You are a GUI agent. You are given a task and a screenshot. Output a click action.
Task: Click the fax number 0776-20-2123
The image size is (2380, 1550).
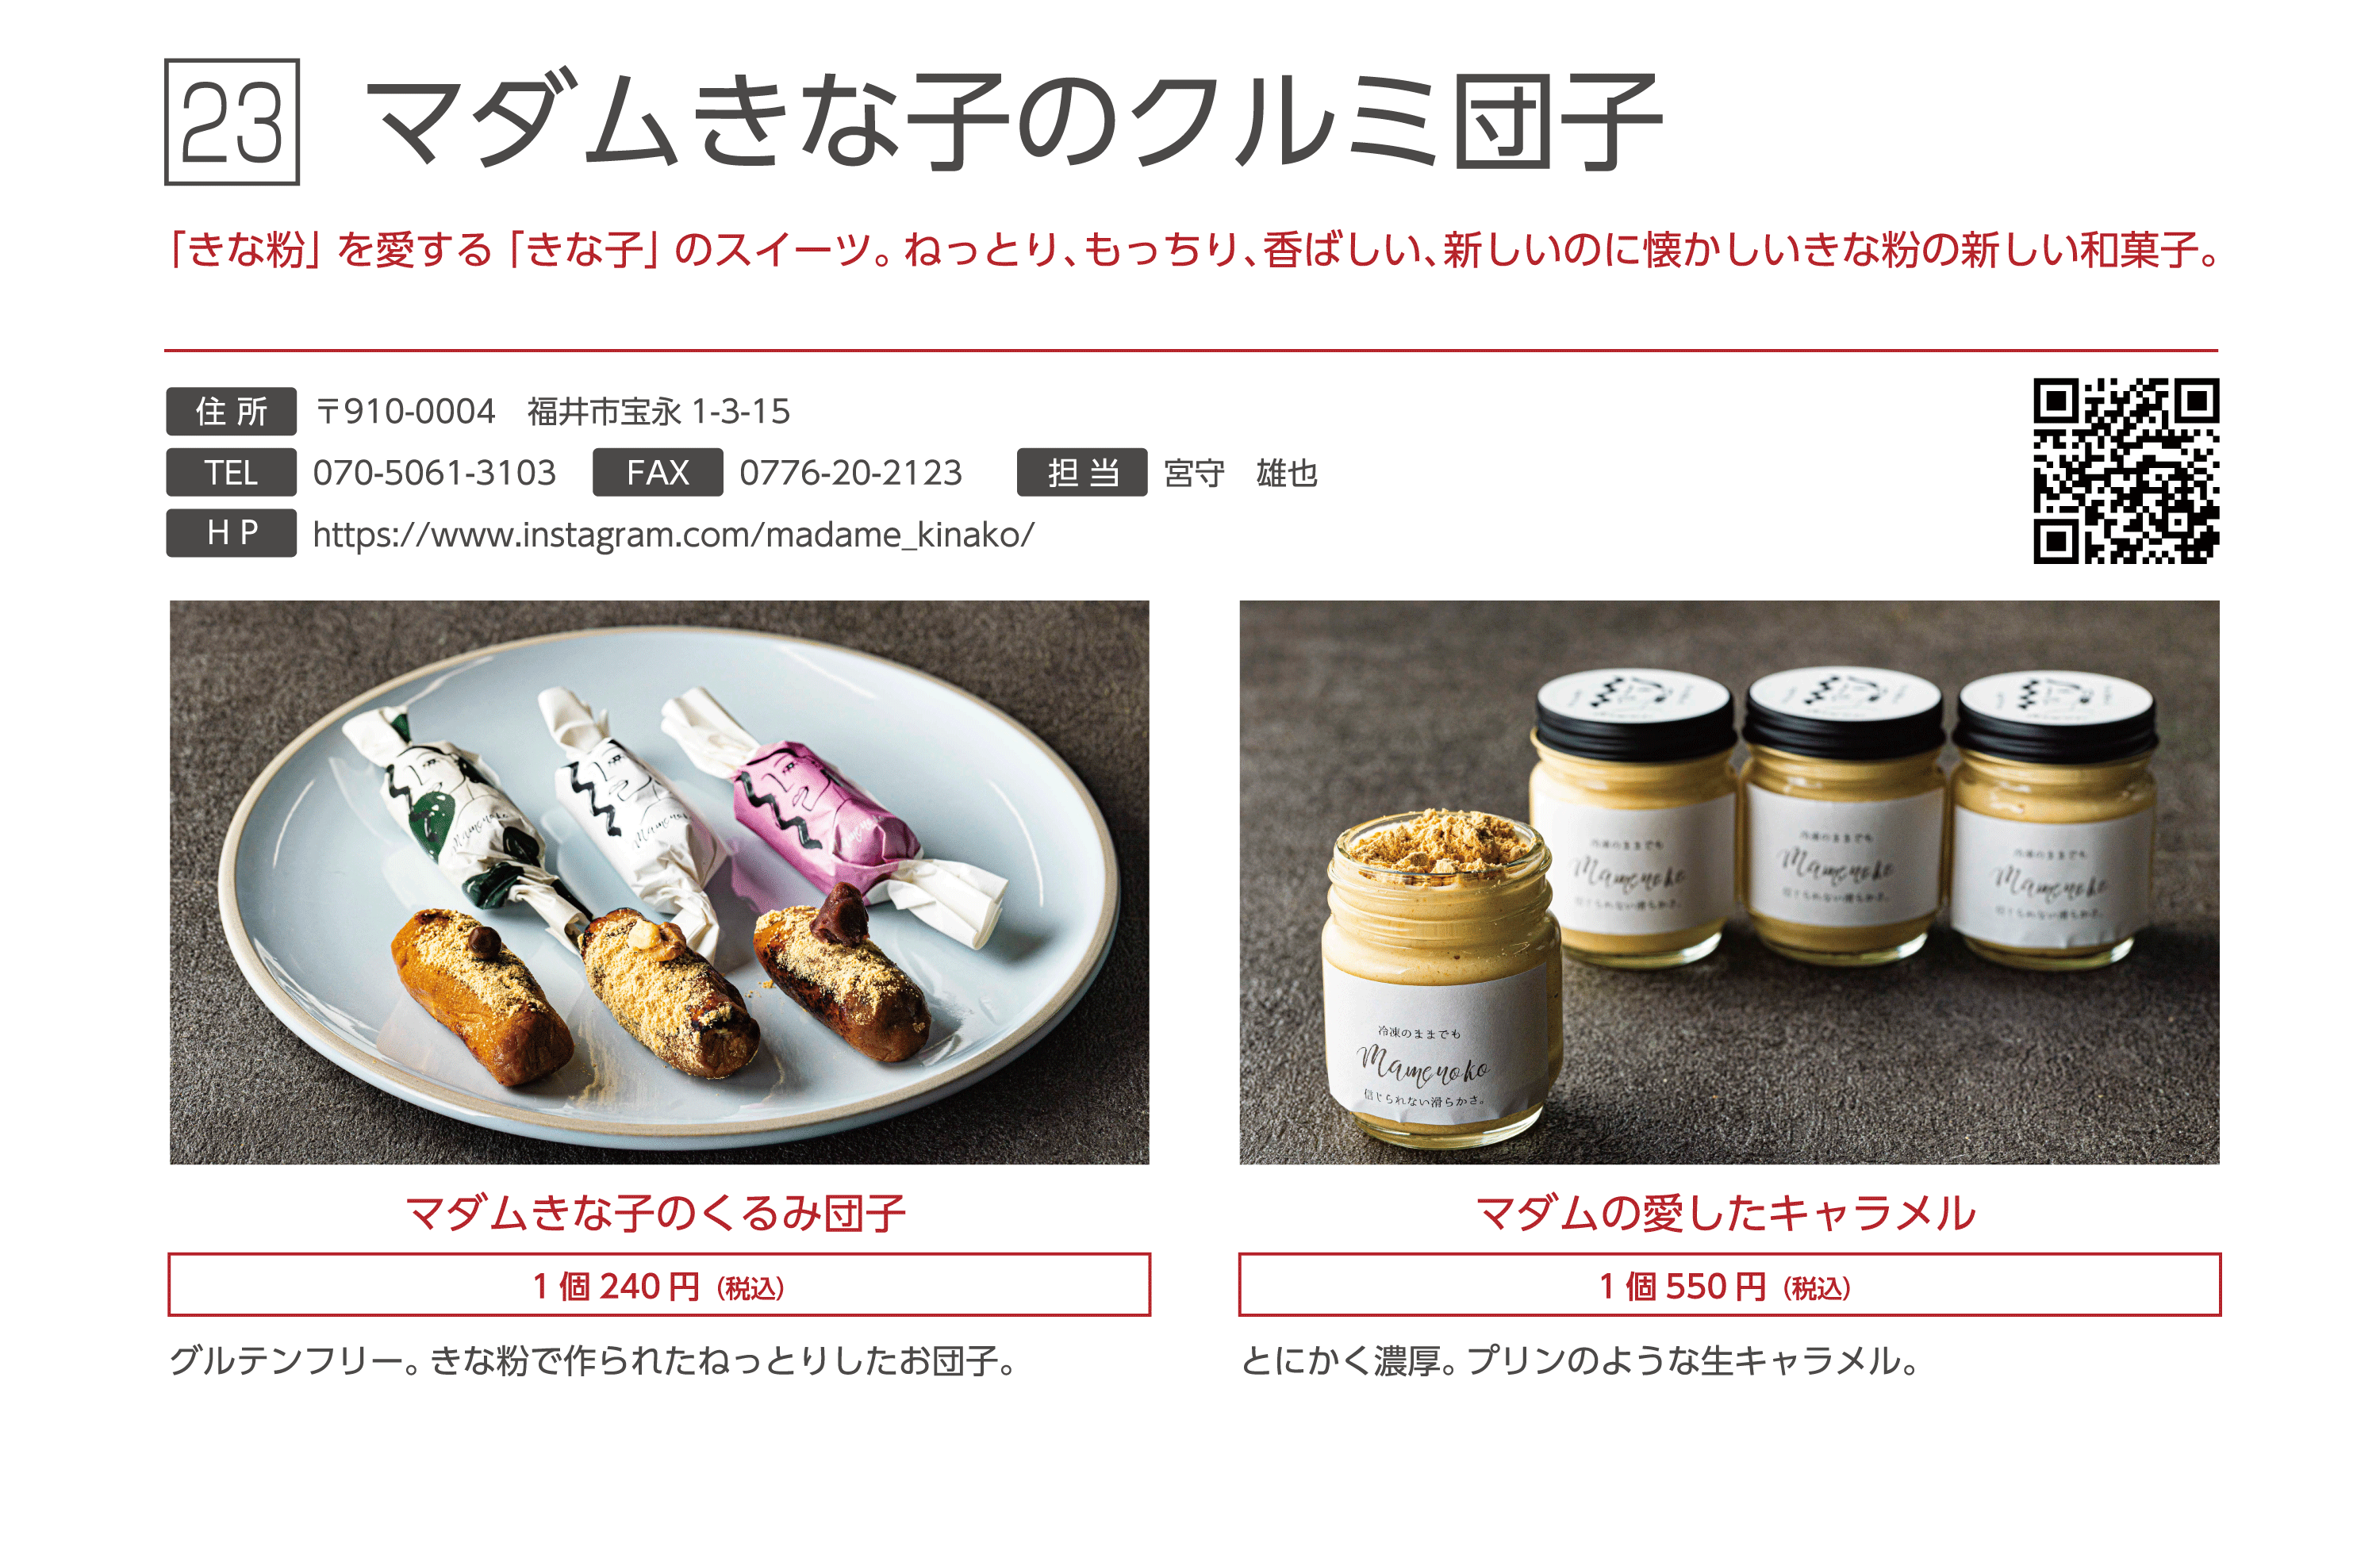851,473
